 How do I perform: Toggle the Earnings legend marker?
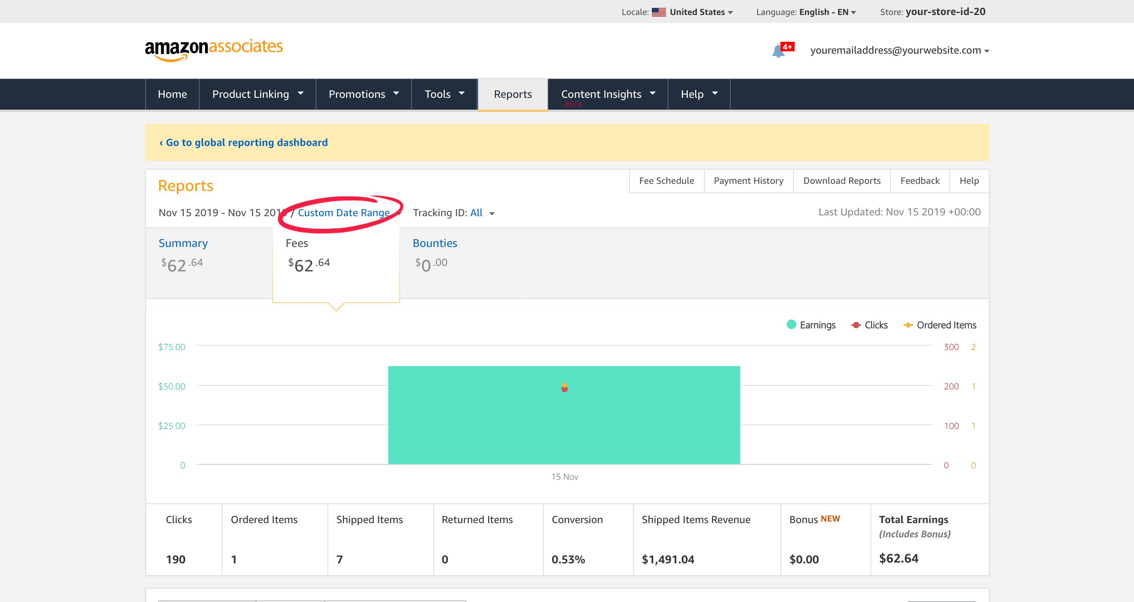pos(791,324)
